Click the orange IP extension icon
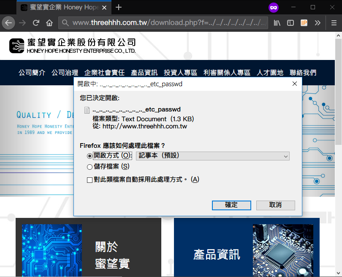 tap(304, 23)
